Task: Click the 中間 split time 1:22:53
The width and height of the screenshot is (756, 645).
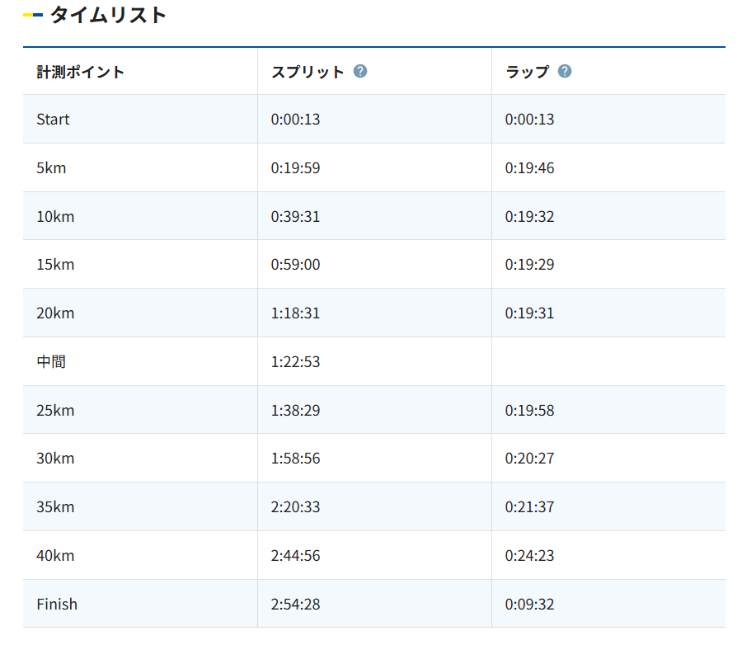Action: coord(295,362)
